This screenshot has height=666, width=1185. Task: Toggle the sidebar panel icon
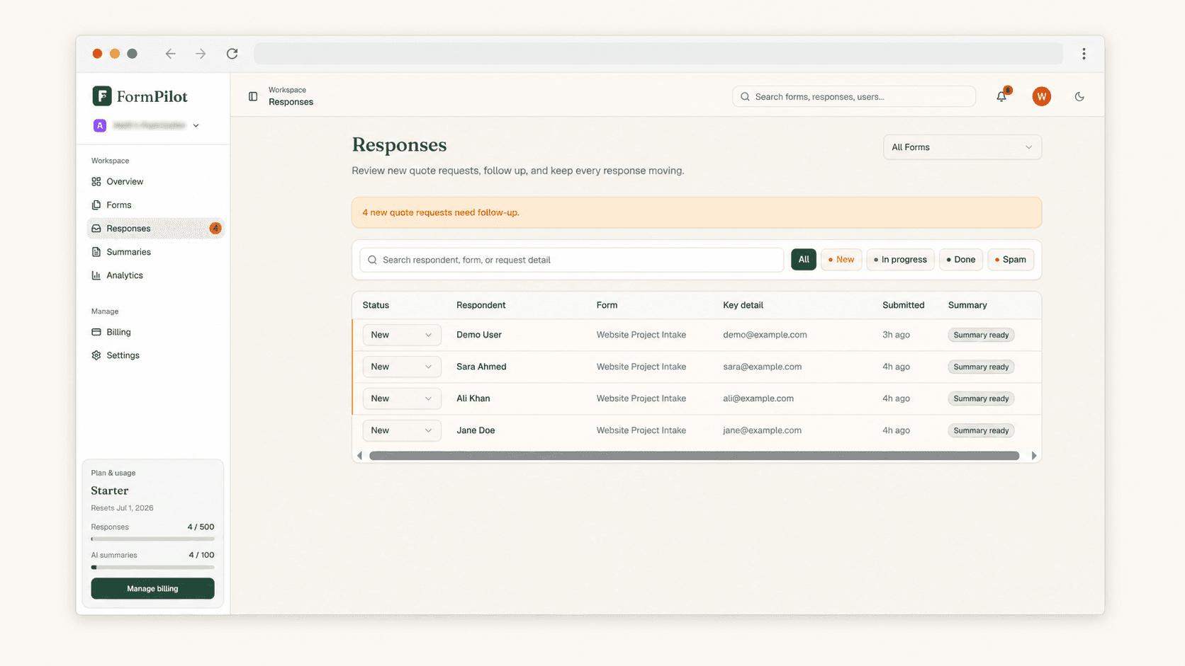pos(253,96)
